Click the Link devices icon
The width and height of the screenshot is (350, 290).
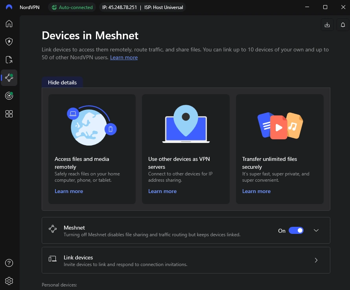[52, 259]
